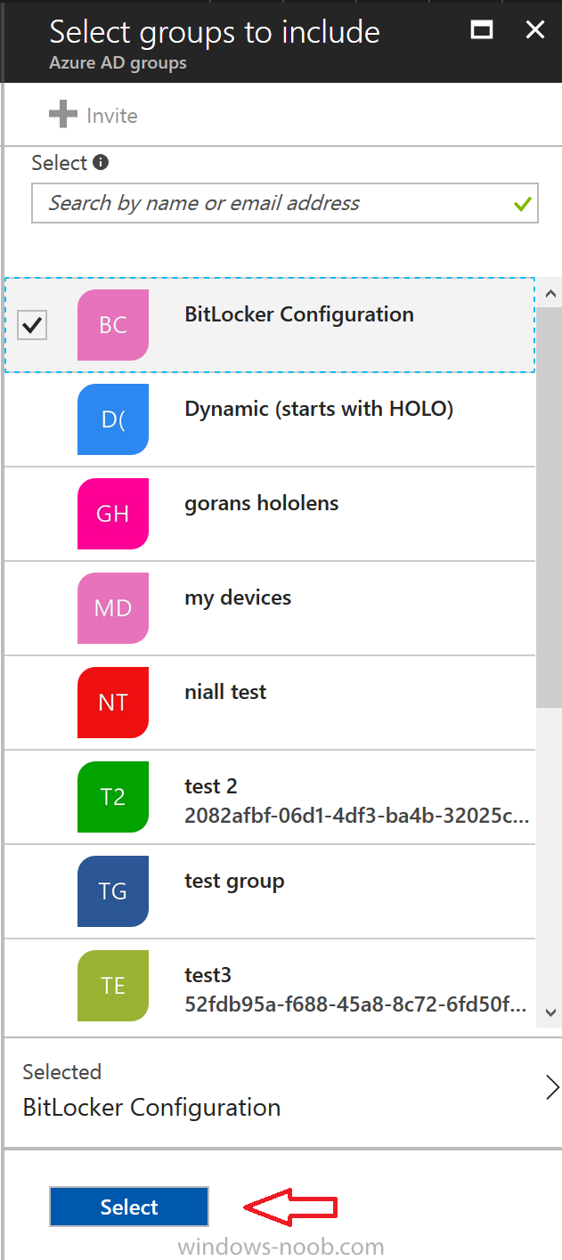
Task: Click the red NT avatar icon
Action: pos(113,703)
